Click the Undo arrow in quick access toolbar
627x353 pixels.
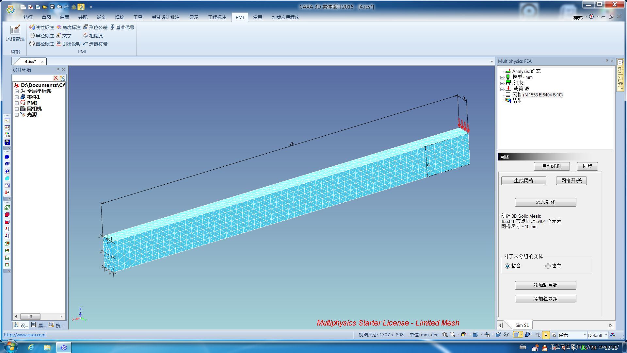tap(59, 7)
